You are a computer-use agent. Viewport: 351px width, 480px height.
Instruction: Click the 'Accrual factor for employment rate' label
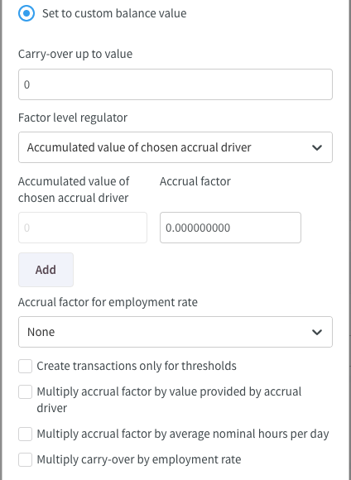[x=108, y=302]
